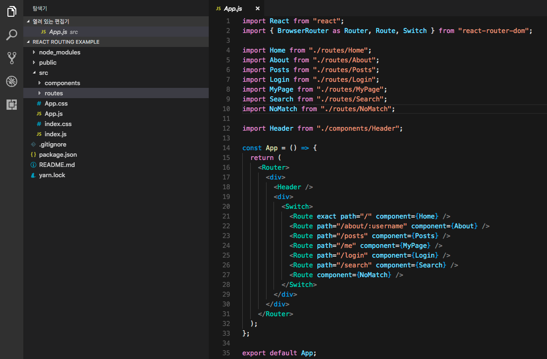547x359 pixels.
Task: Open the Source Control view icon
Action: 12,58
